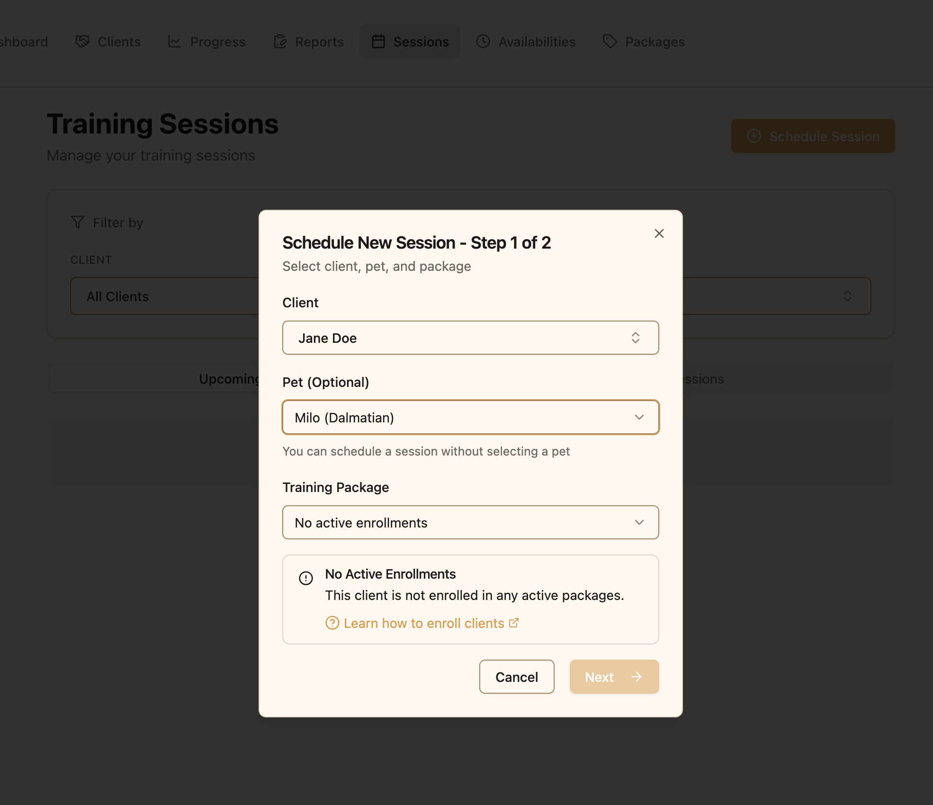Open Availabilities using the clock icon
The width and height of the screenshot is (933, 805).
pos(482,42)
